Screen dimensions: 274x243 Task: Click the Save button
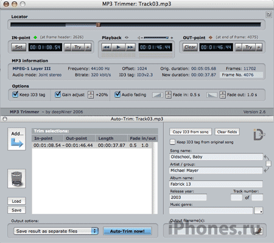16,210
